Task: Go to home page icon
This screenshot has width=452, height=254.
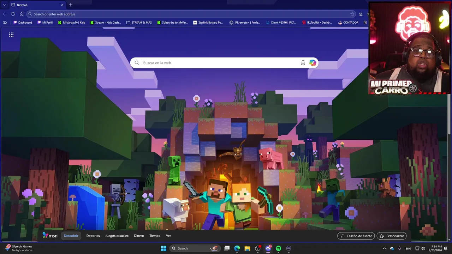Action: (x=22, y=14)
